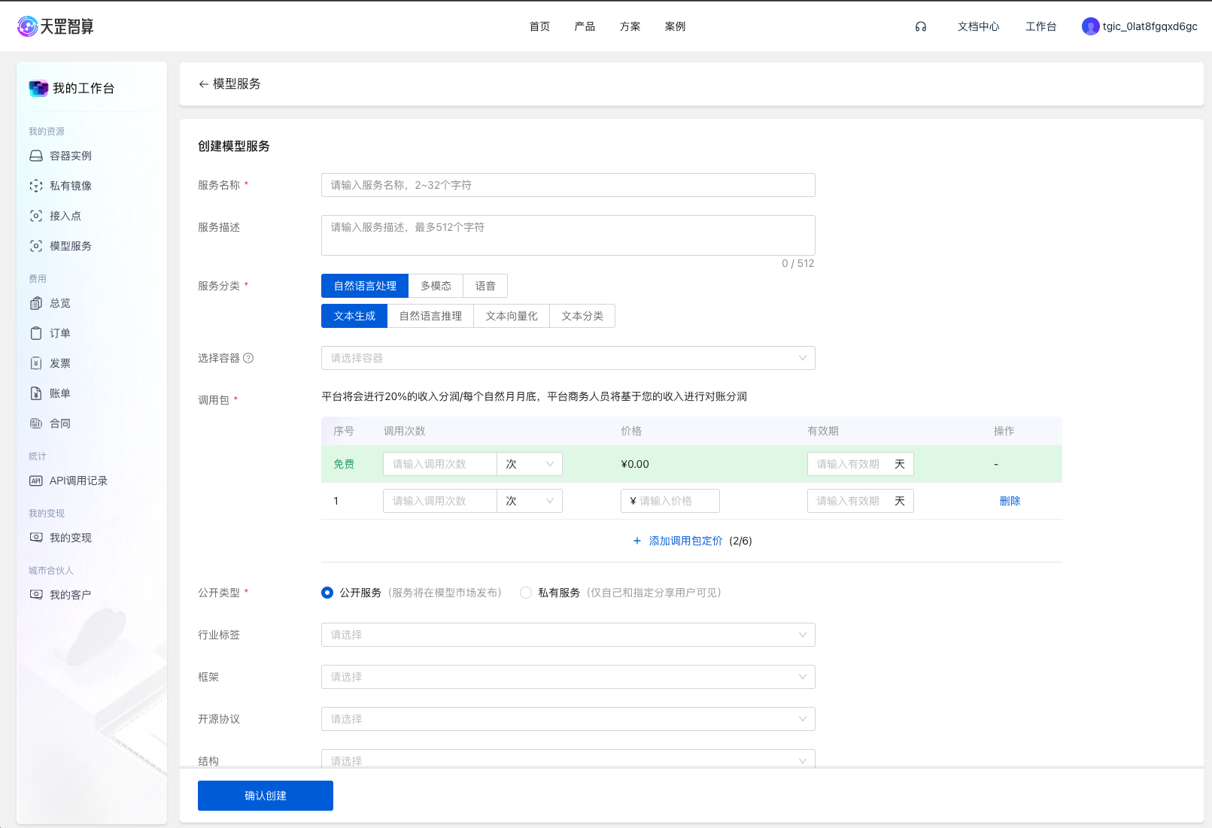Click the 总览 sidebar icon
Screen dimensions: 1212x828
click(x=36, y=303)
